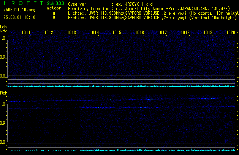This screenshot has height=155, width=239.
Task: Select the file name 2506011010.png
Action: click(x=19, y=10)
